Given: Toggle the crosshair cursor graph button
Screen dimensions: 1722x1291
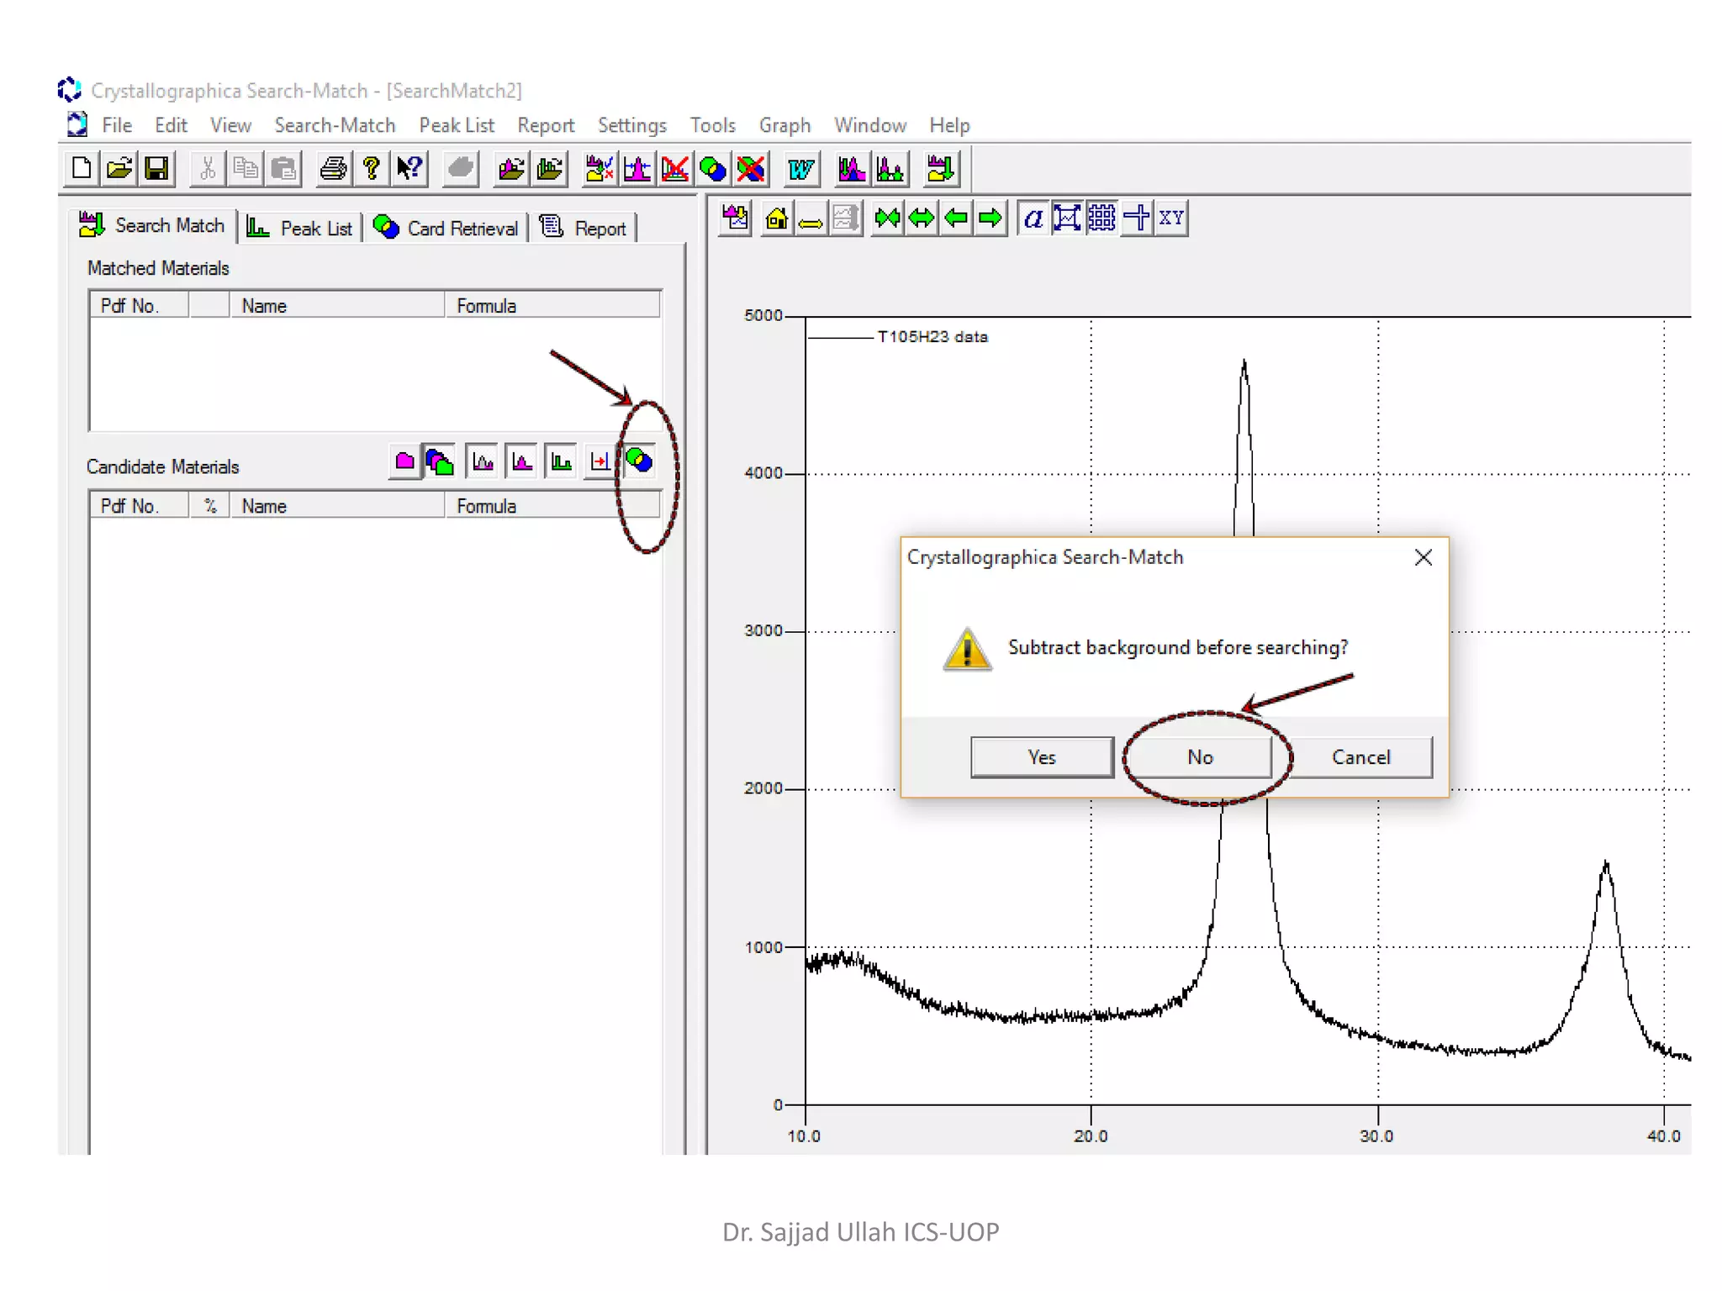Looking at the screenshot, I should click(1137, 219).
